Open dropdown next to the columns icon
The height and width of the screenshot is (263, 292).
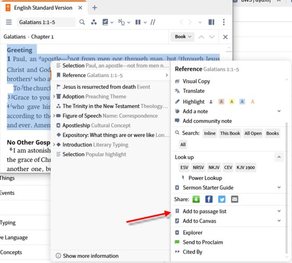(x=145, y=22)
